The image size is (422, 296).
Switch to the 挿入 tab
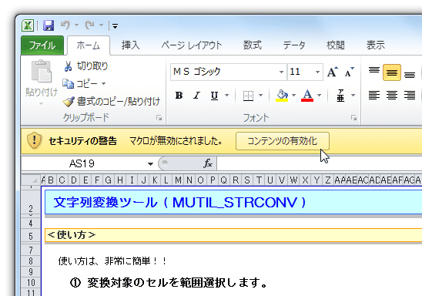(x=131, y=45)
